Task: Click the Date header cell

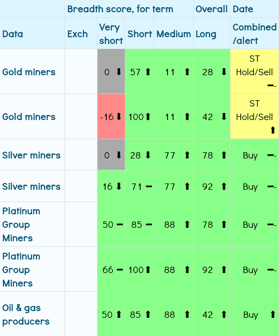Action: tap(243, 9)
